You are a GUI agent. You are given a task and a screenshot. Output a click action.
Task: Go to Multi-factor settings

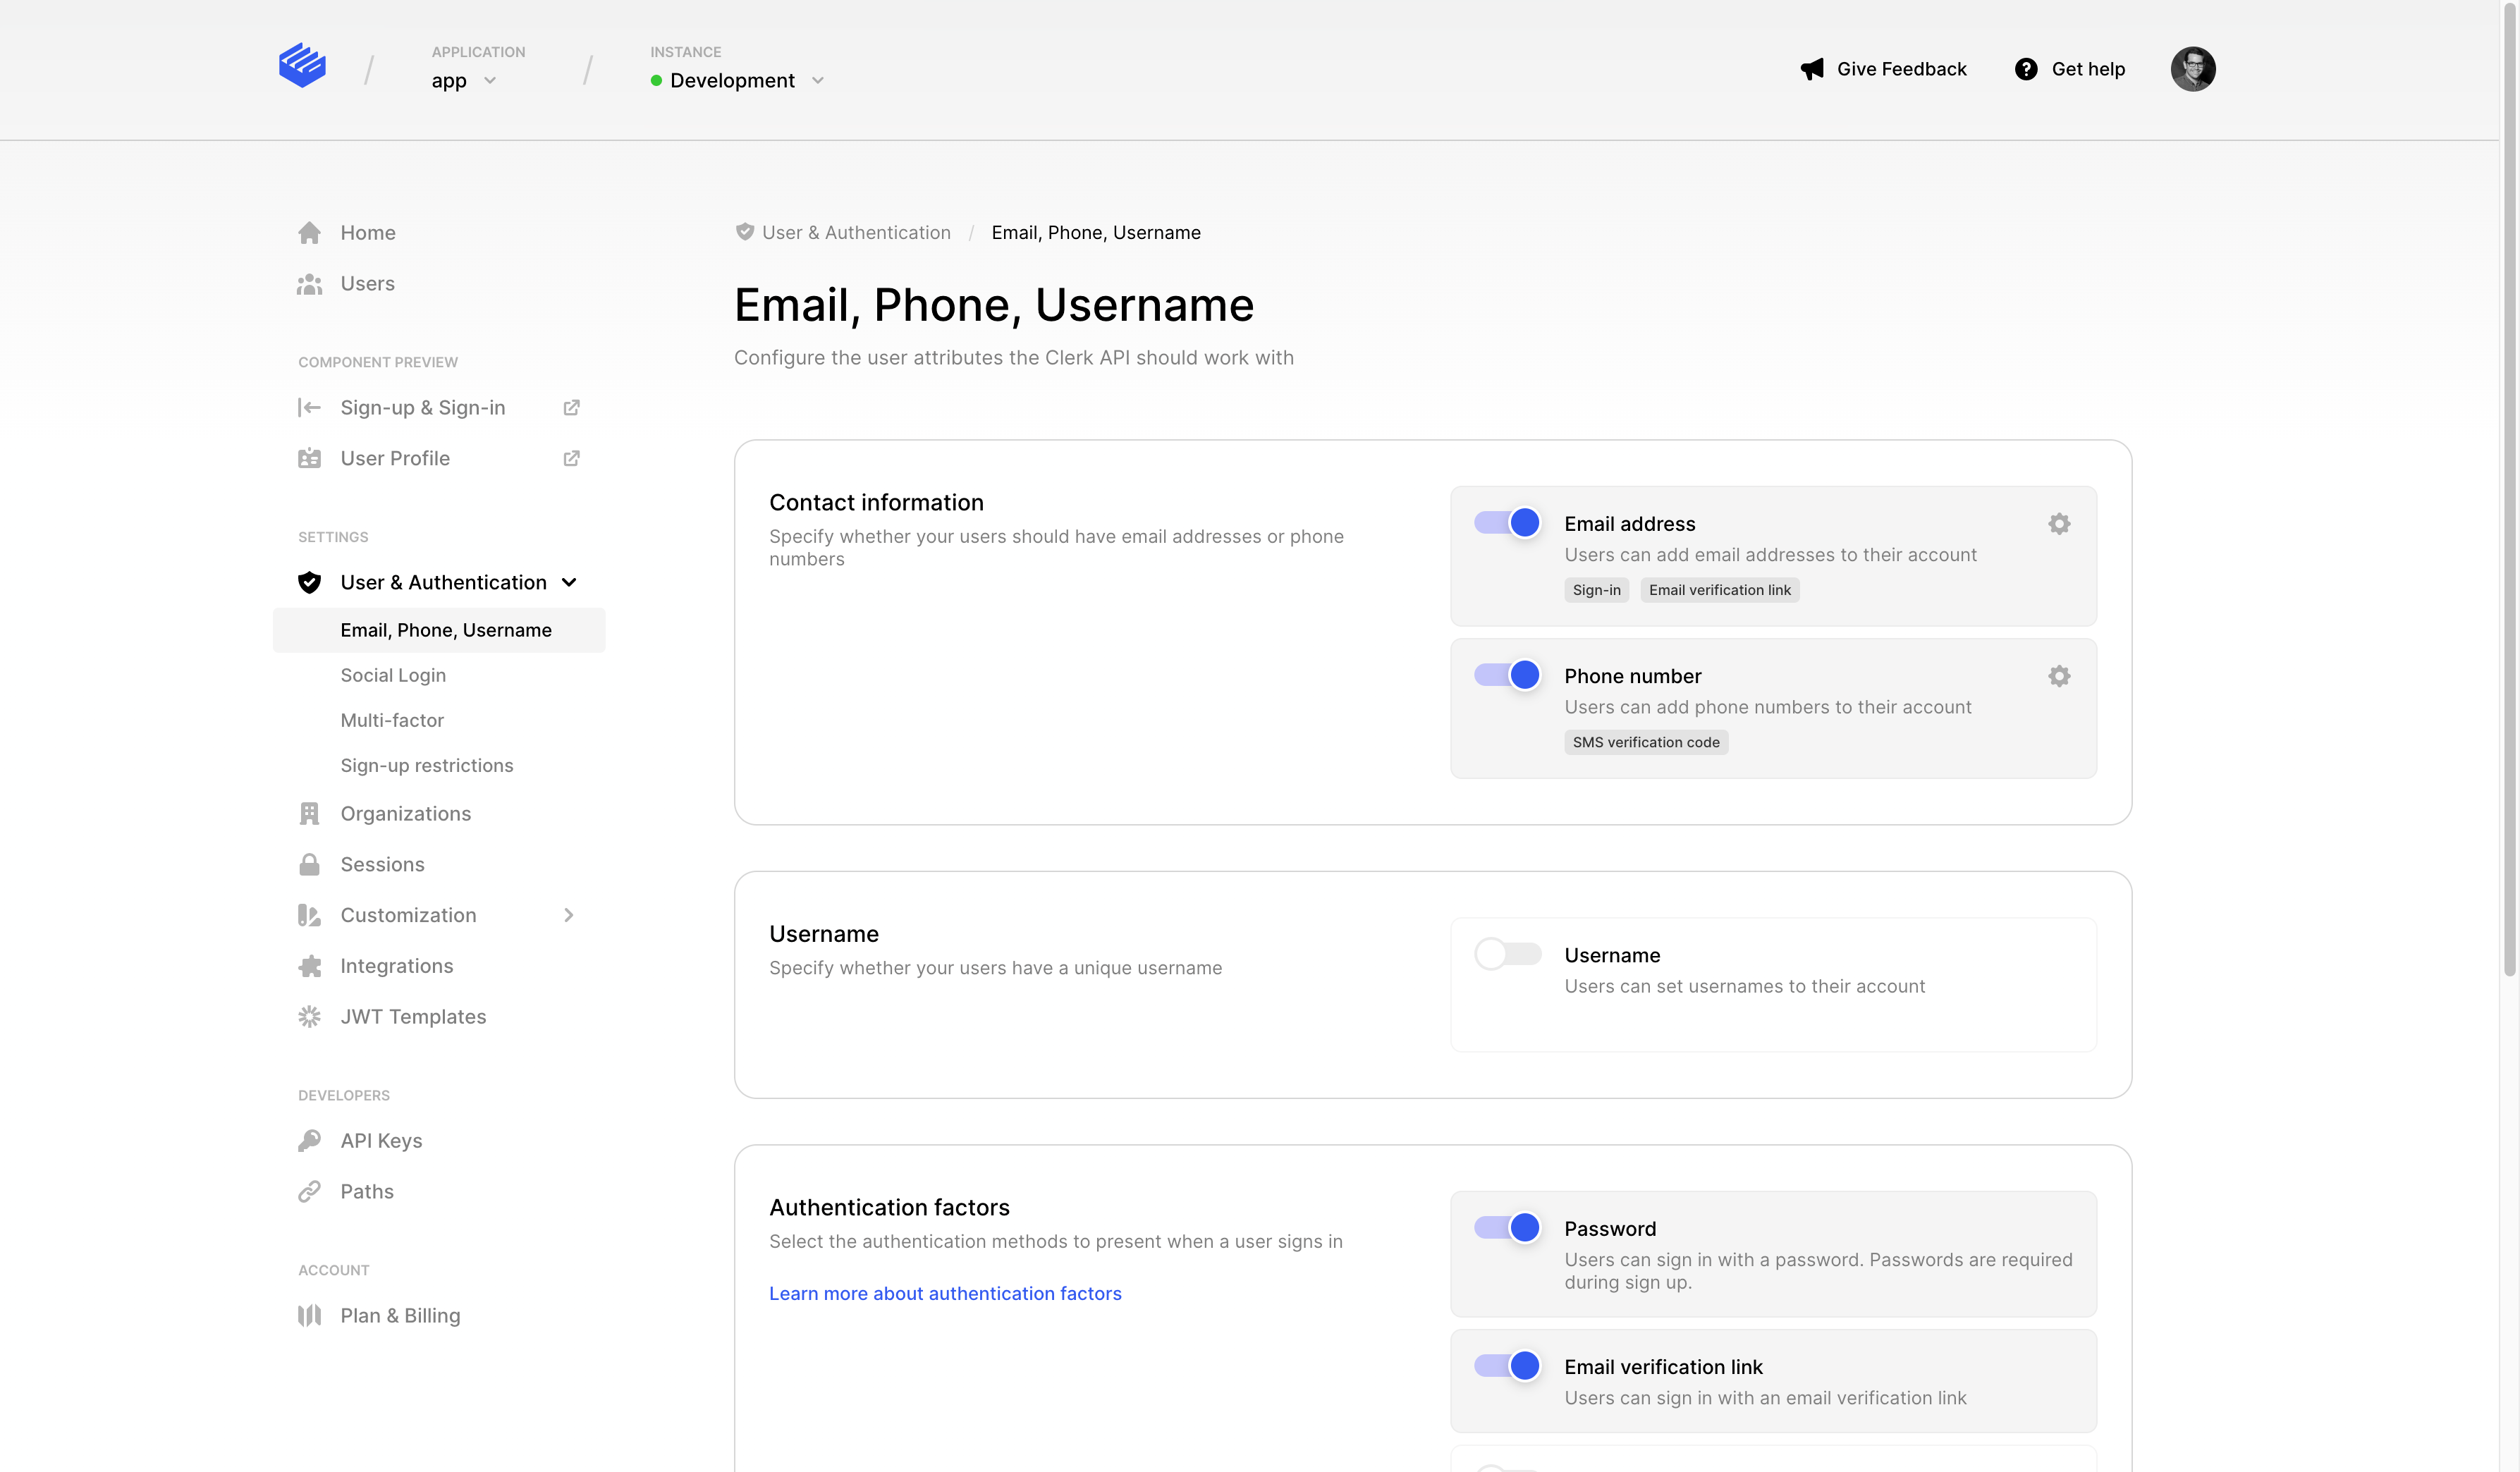tap(392, 720)
